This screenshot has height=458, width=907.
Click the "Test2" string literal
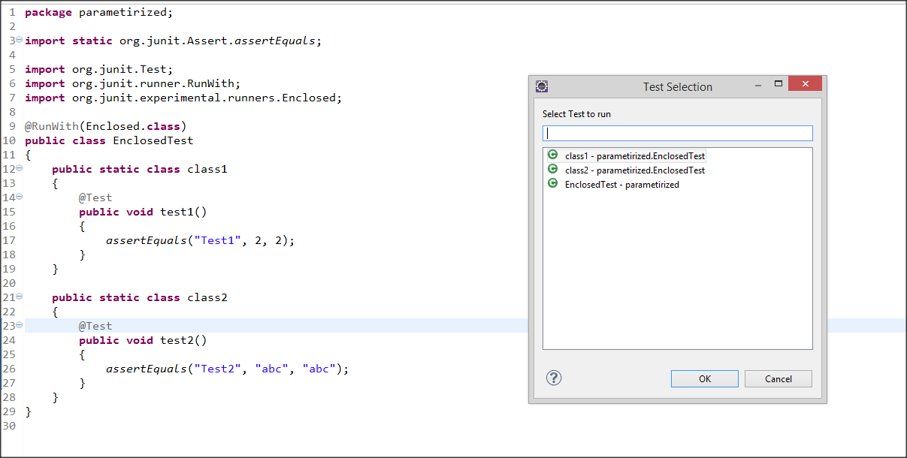pos(216,369)
